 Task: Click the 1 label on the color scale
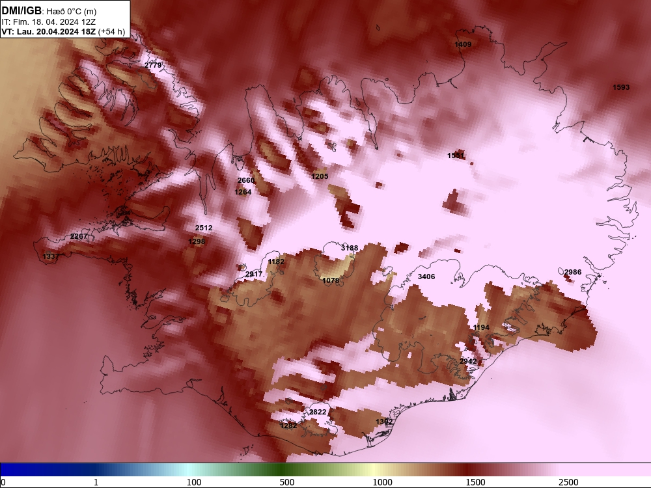[96, 482]
